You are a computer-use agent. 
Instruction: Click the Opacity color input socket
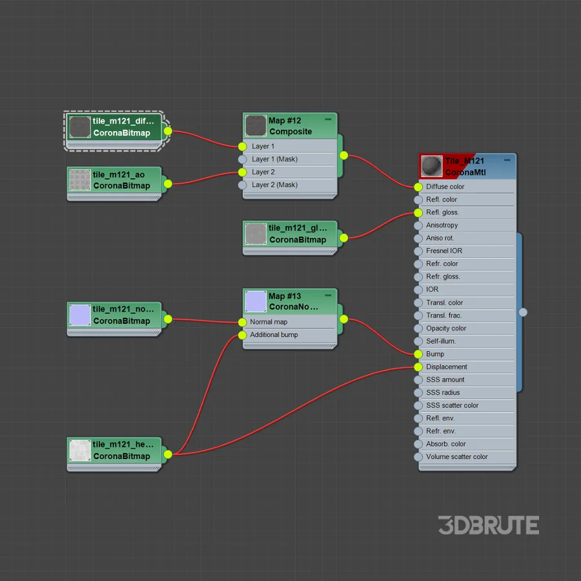pyautogui.click(x=418, y=329)
